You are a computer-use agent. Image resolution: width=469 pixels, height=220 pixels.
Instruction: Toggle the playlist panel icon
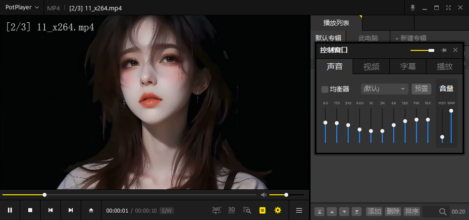pos(262,211)
